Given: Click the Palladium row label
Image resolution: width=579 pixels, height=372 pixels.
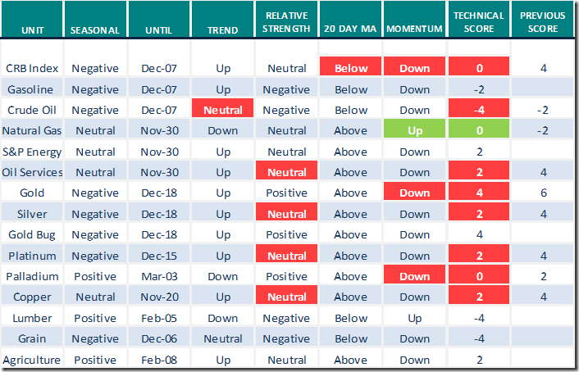Looking at the screenshot, I should tap(31, 276).
